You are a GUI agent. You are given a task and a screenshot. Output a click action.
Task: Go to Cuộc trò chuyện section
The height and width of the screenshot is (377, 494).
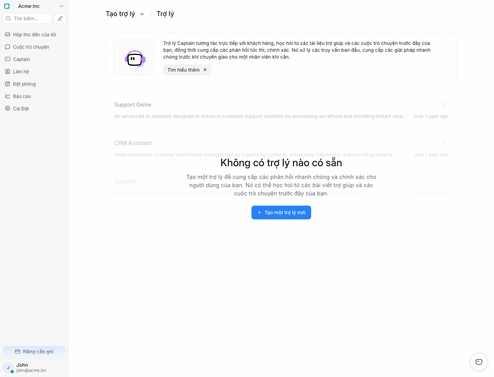(x=31, y=47)
